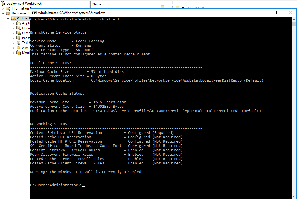Maximize the cmd.exe window
This screenshot has height=199, width=297.
pyautogui.click(x=278, y=13)
